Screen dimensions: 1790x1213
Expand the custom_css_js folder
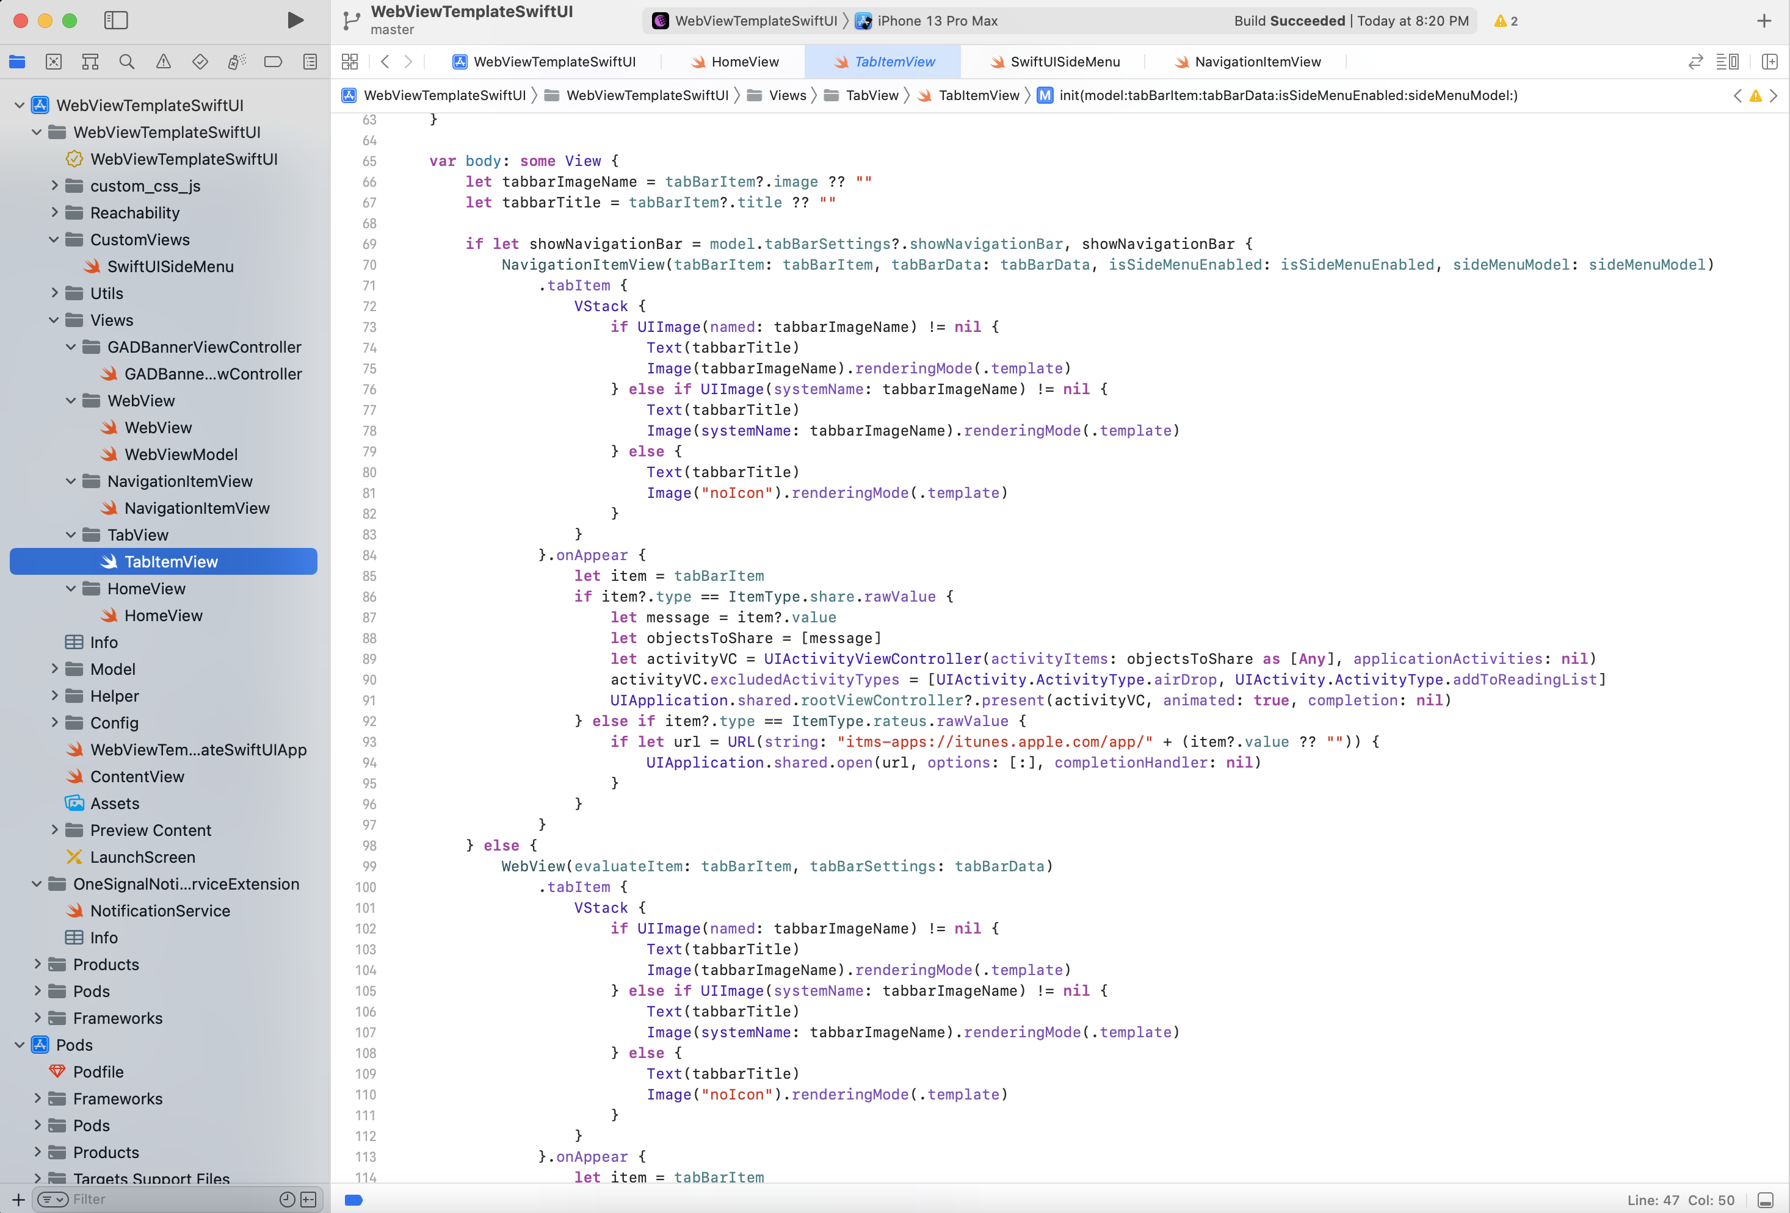coord(54,185)
